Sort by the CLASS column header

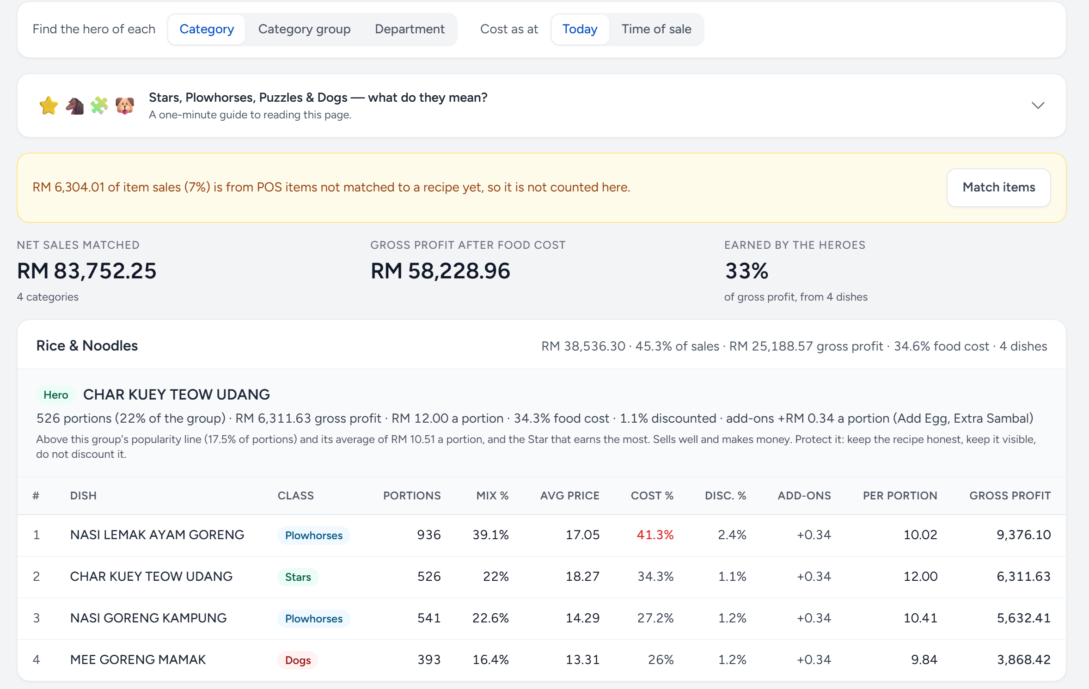tap(295, 496)
